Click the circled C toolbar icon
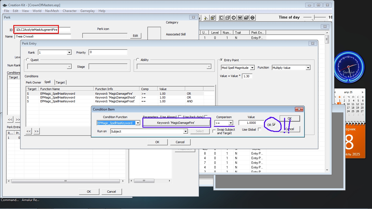This screenshot has width=372, height=209. tap(234, 18)
